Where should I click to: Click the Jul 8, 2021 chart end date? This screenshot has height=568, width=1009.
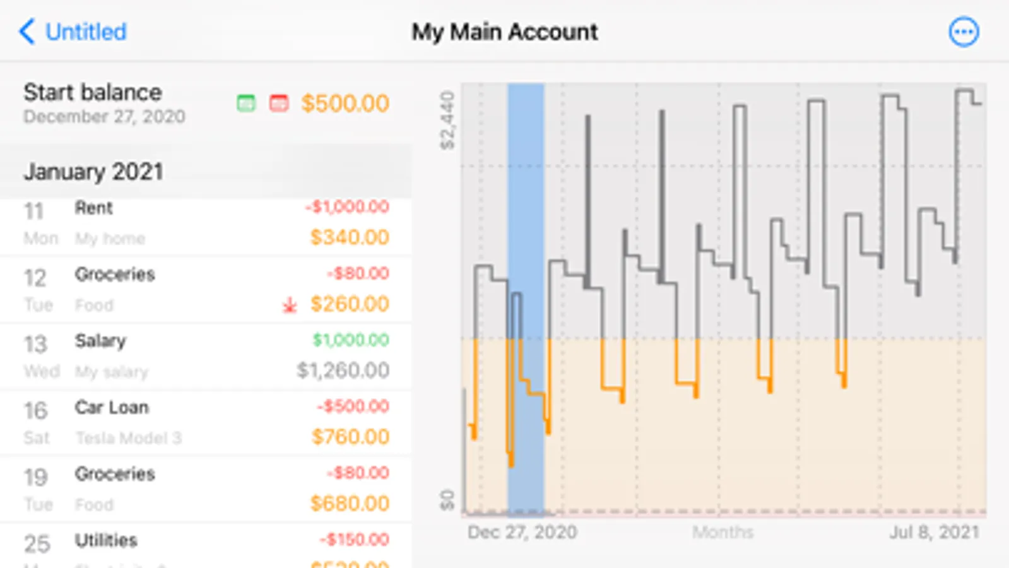point(934,533)
